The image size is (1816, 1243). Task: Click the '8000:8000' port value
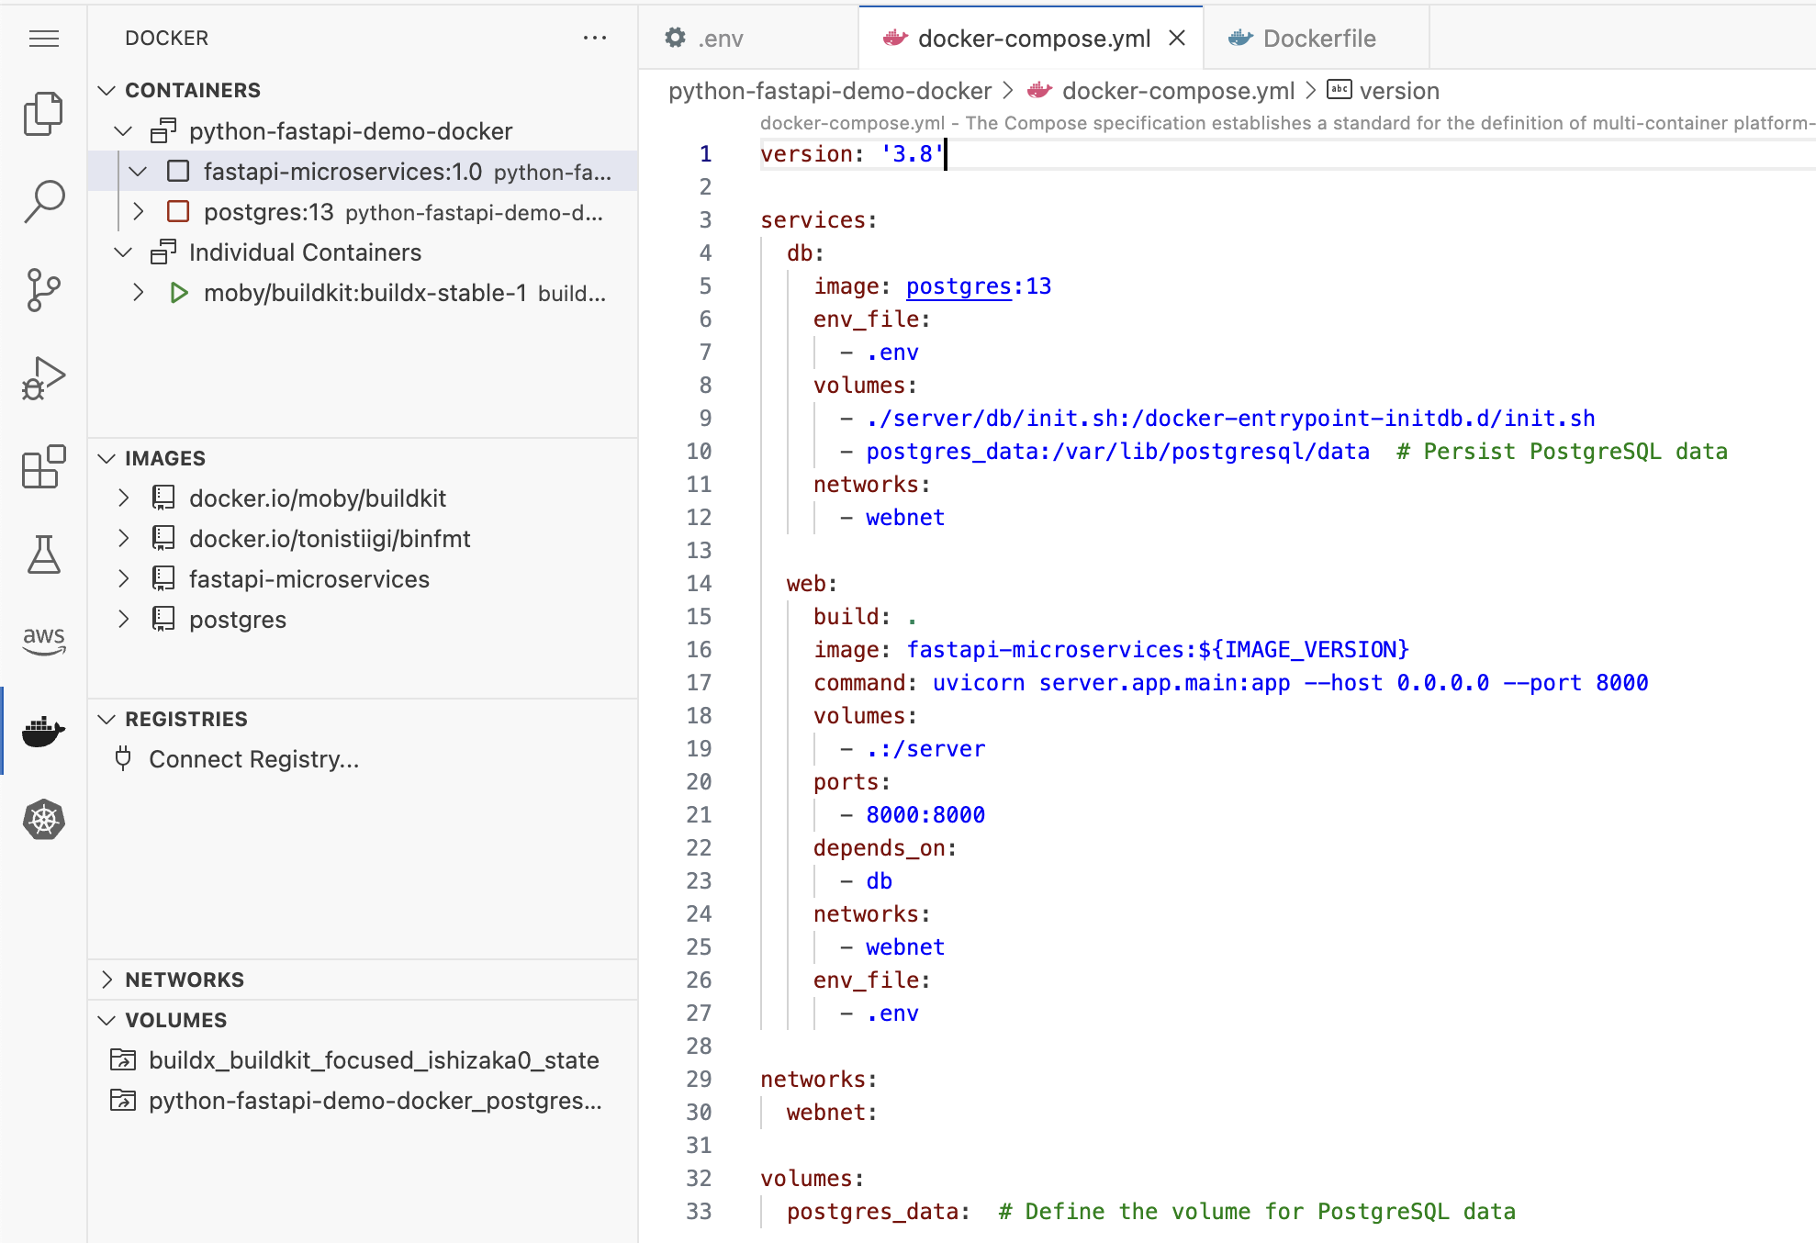point(925,815)
